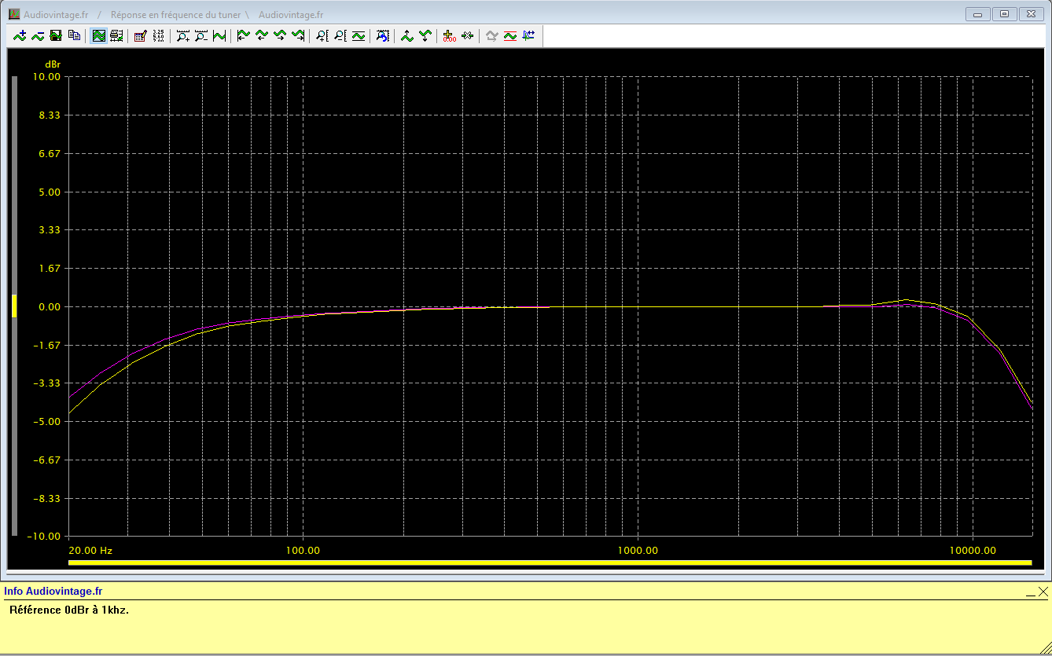This screenshot has width=1052, height=656.
Task: Click reset zoom icon with blue arrow
Action: [382, 35]
